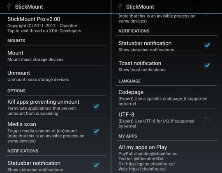Select Unmount mass storage devices option

click(55, 76)
